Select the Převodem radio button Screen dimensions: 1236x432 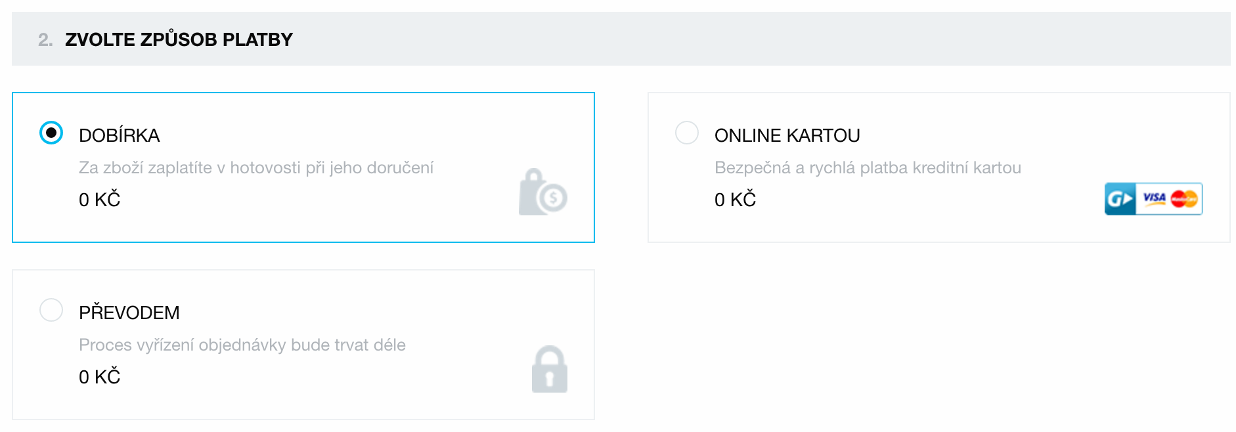pyautogui.click(x=51, y=310)
